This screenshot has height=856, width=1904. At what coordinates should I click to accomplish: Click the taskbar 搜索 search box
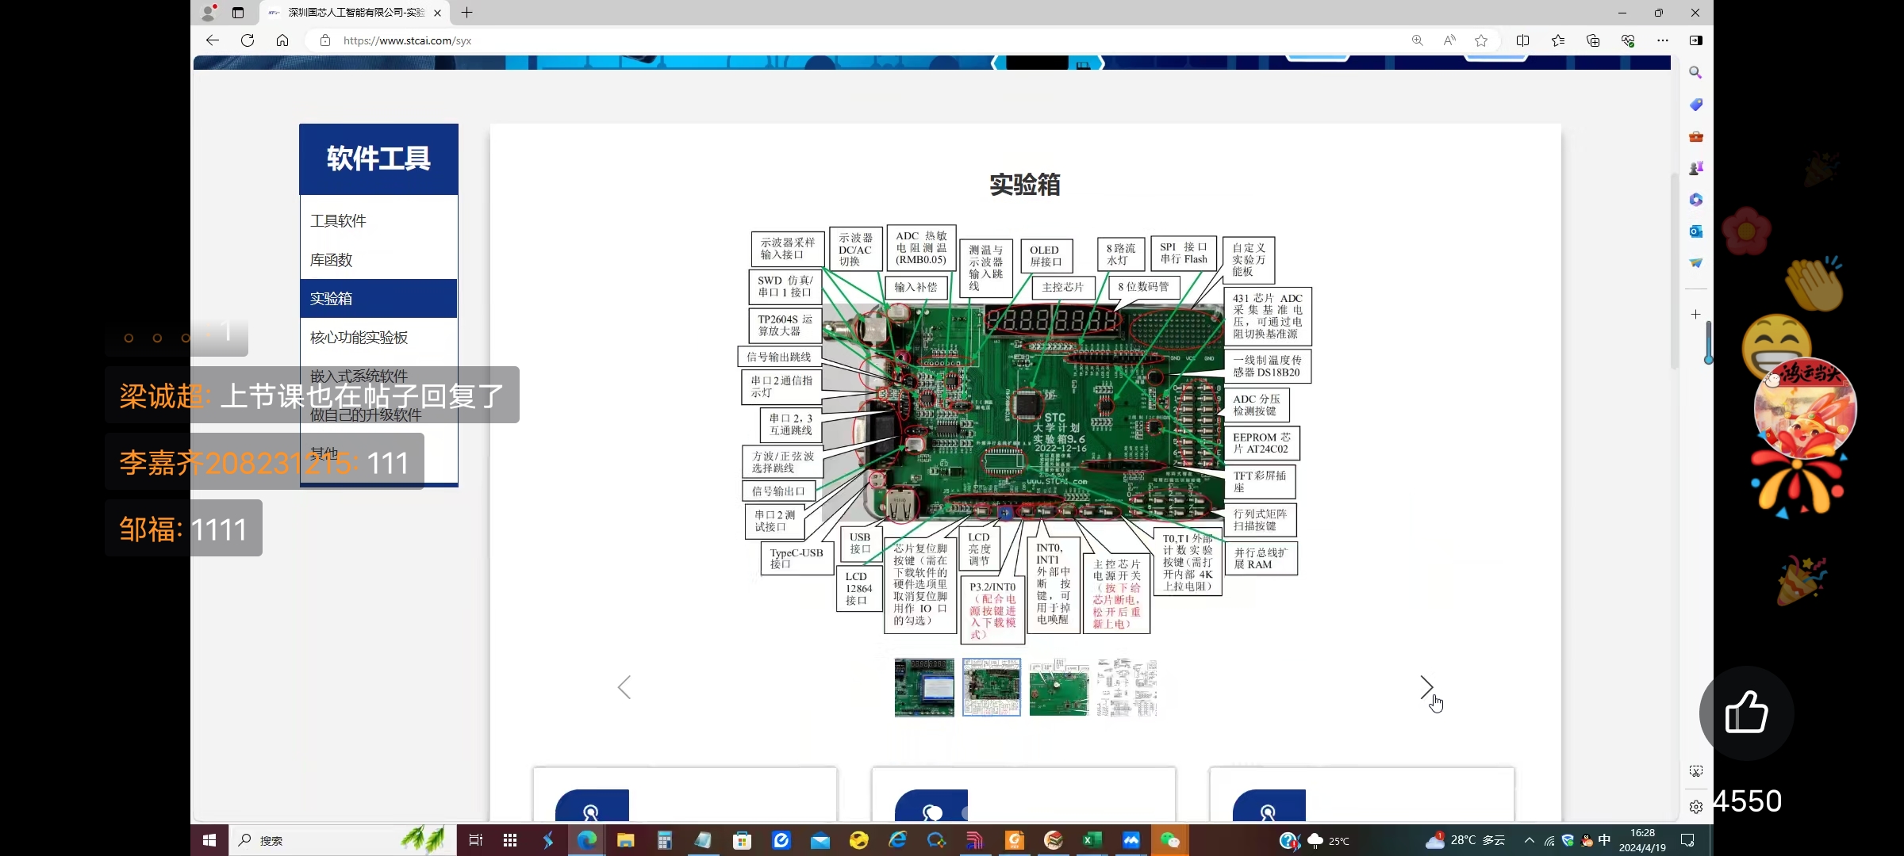(x=343, y=840)
